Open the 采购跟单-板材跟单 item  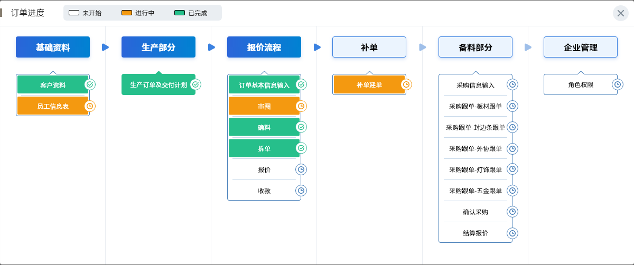(x=475, y=106)
